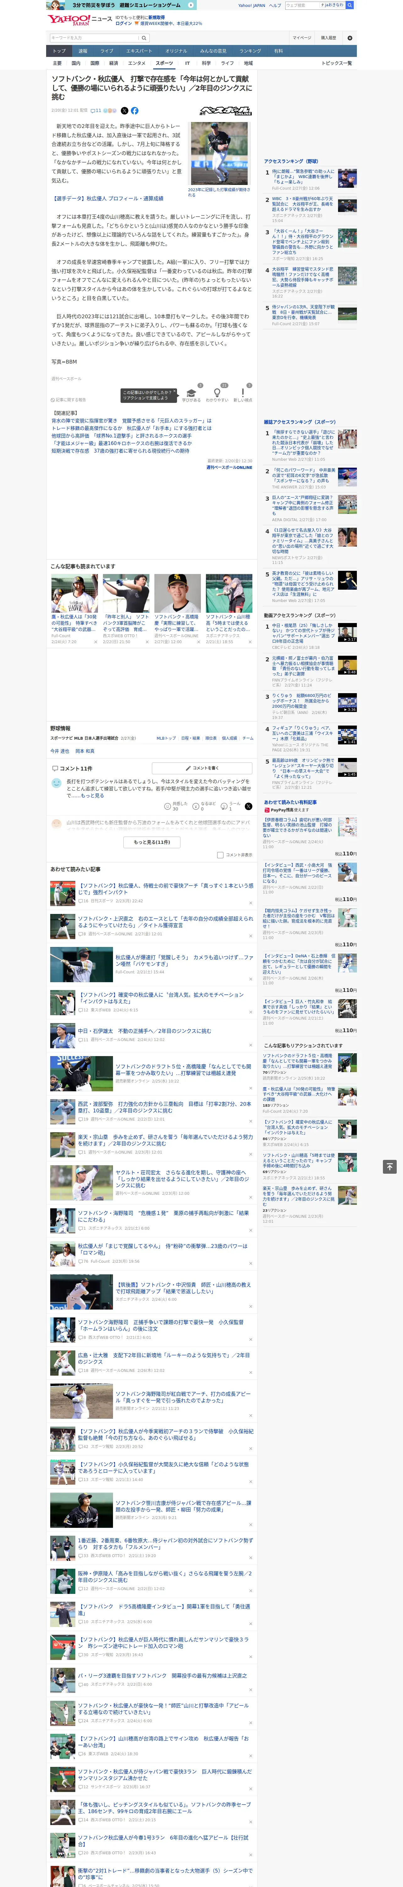Image resolution: width=403 pixels, height=1887 pixels.
Task: Open the 地域 category
Action: point(248,63)
